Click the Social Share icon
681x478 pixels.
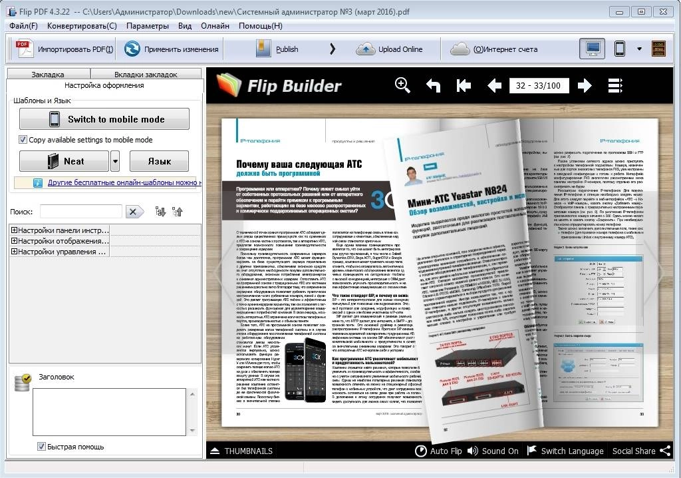pyautogui.click(x=665, y=451)
